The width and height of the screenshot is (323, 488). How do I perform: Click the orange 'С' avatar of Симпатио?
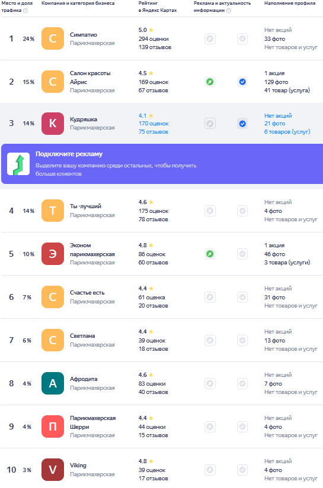[53, 38]
